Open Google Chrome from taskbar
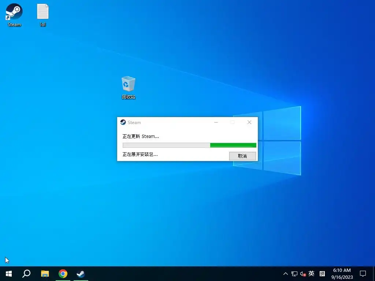375x281 pixels. [x=63, y=274]
